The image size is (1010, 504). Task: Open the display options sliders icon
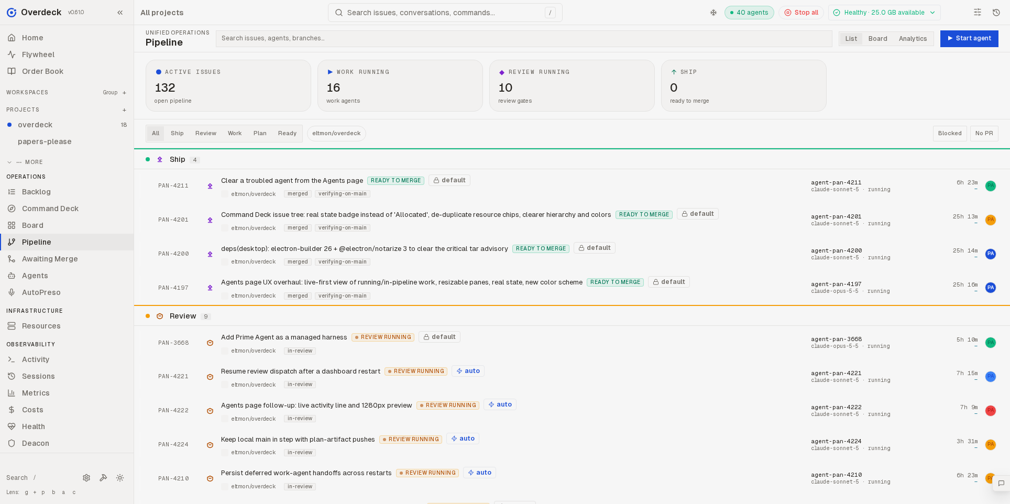pyautogui.click(x=978, y=13)
